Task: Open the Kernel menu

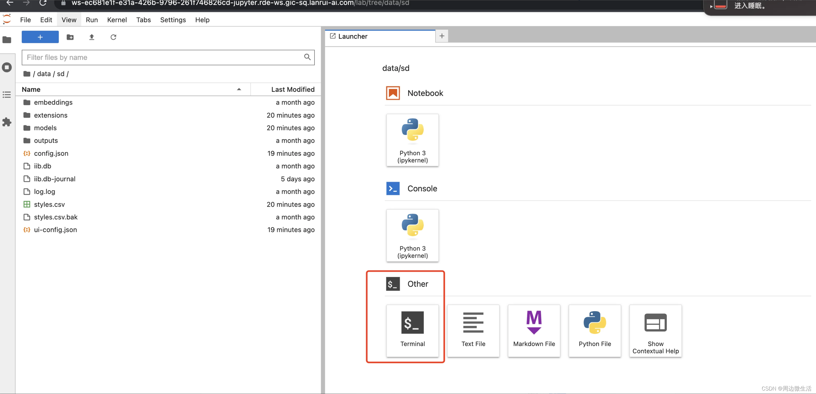Action: pyautogui.click(x=116, y=20)
